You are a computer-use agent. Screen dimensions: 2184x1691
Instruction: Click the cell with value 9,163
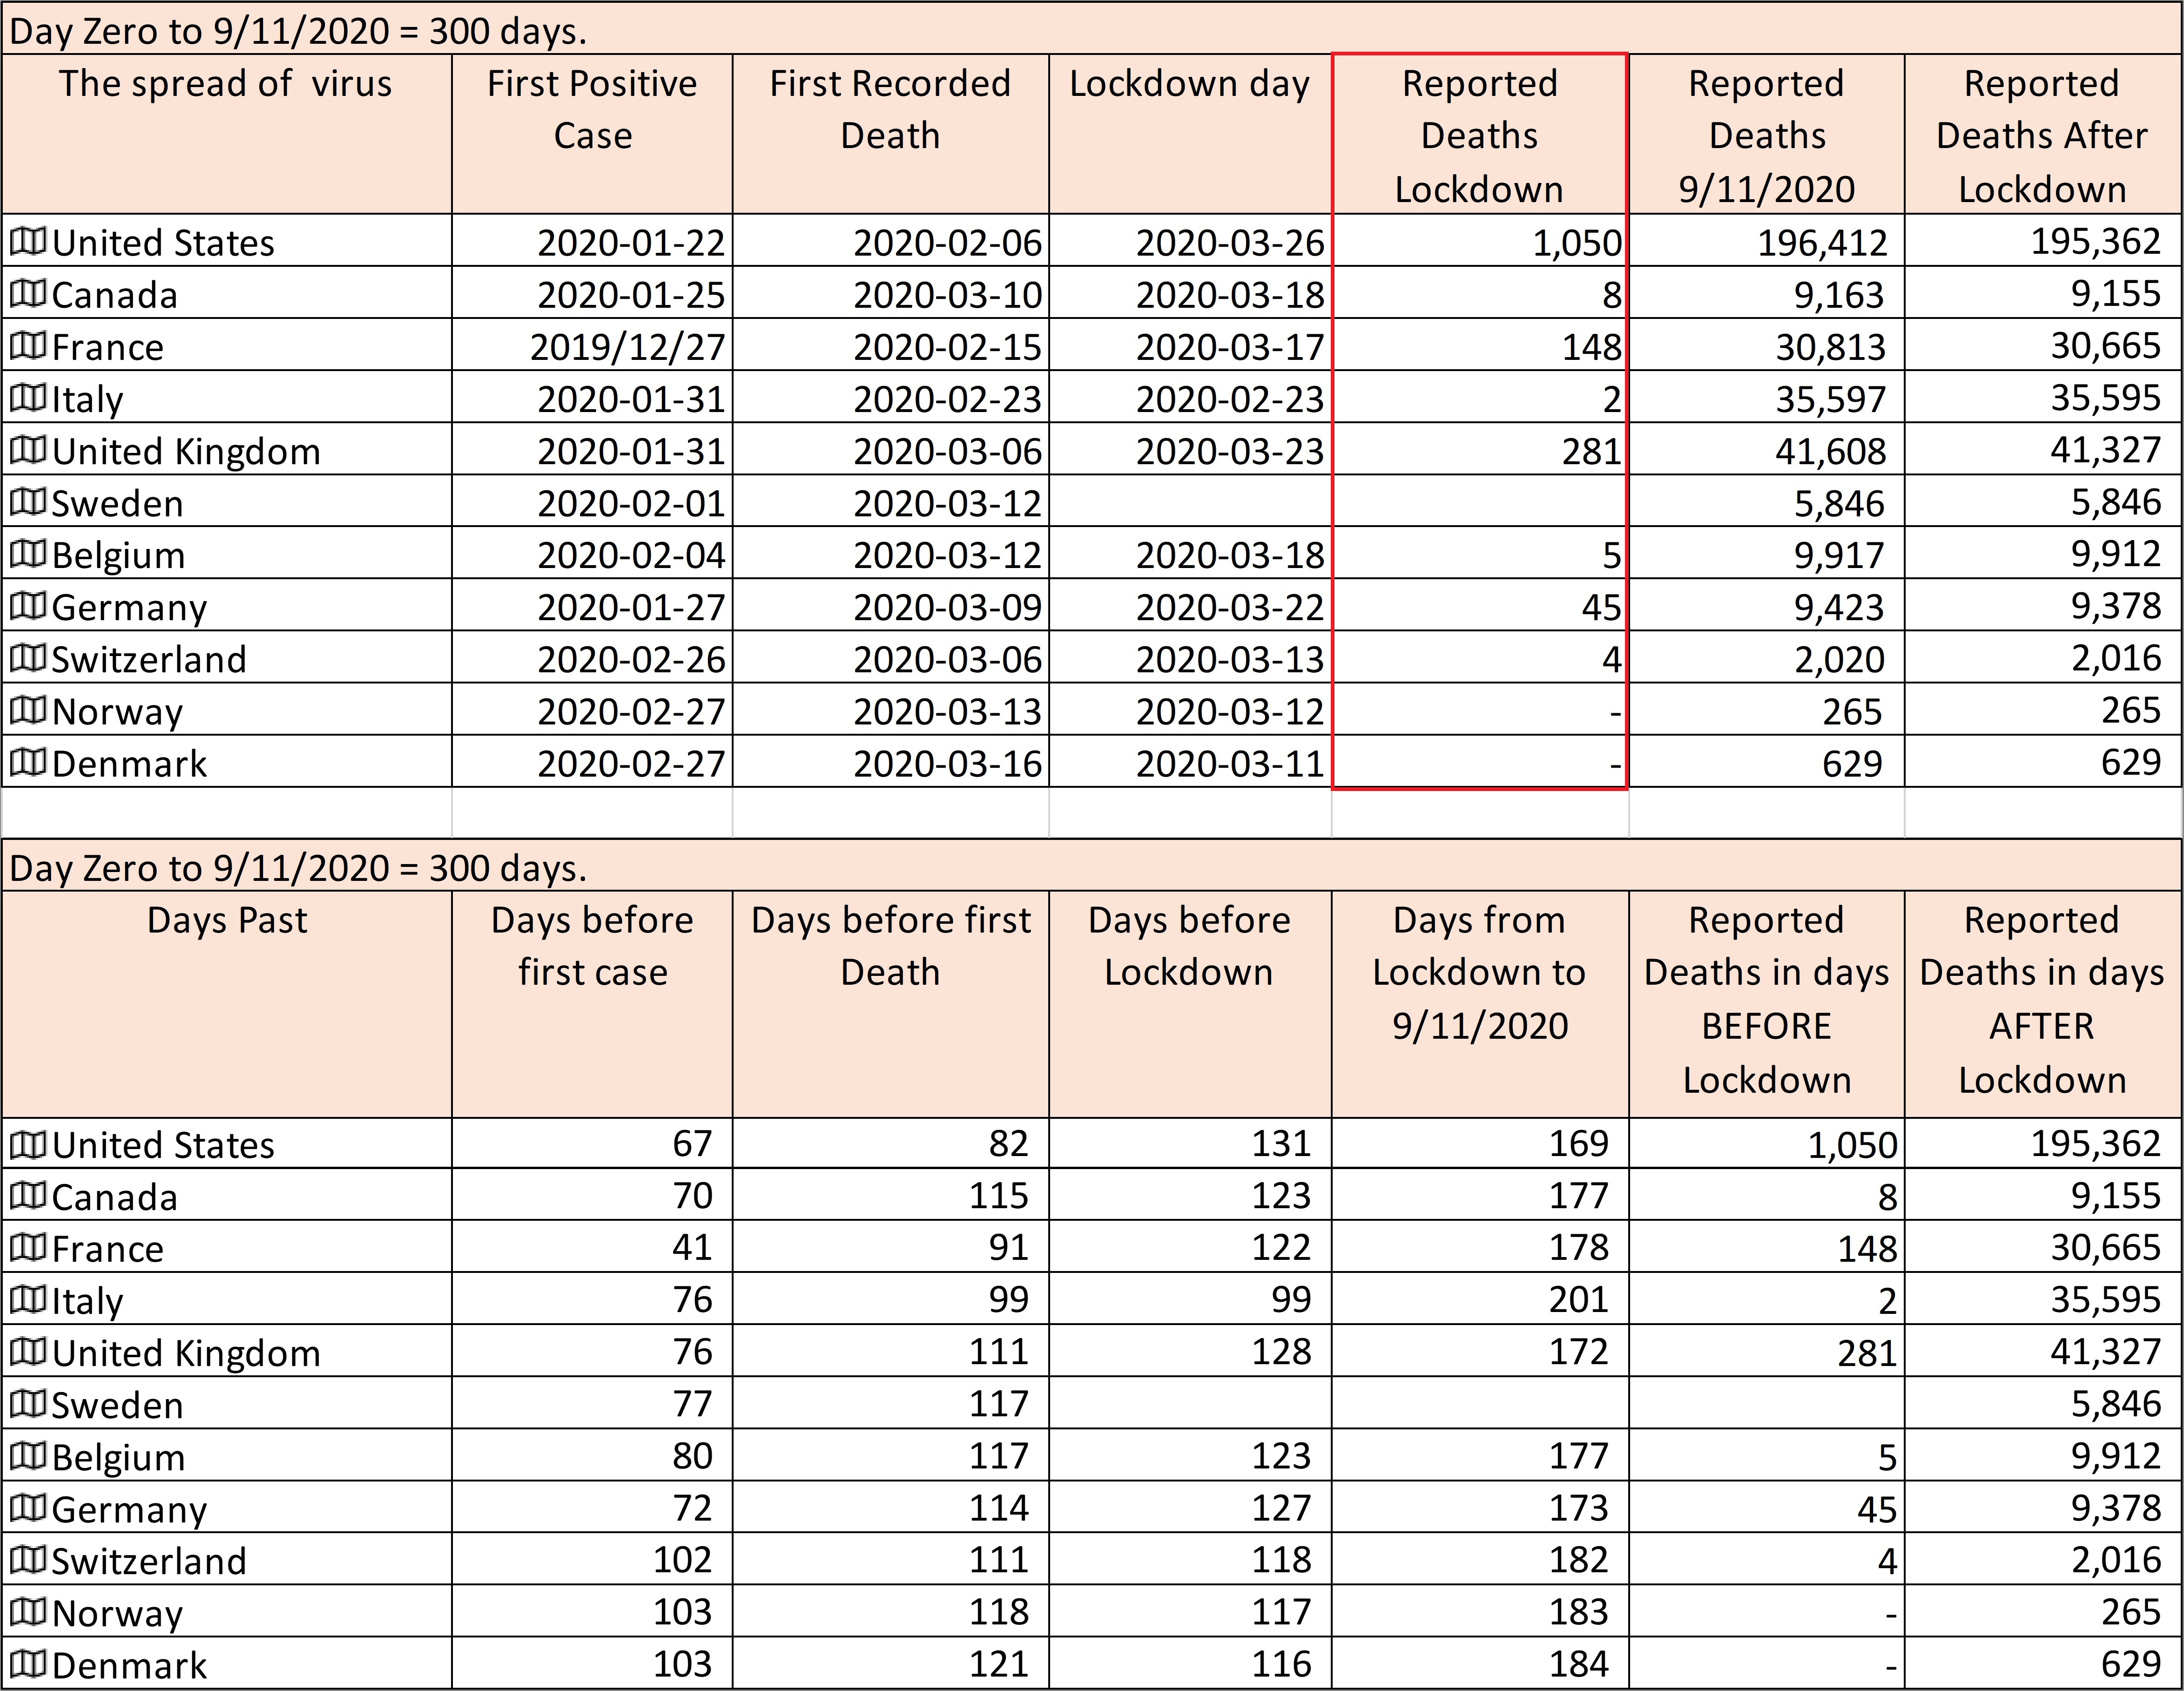point(1767,293)
